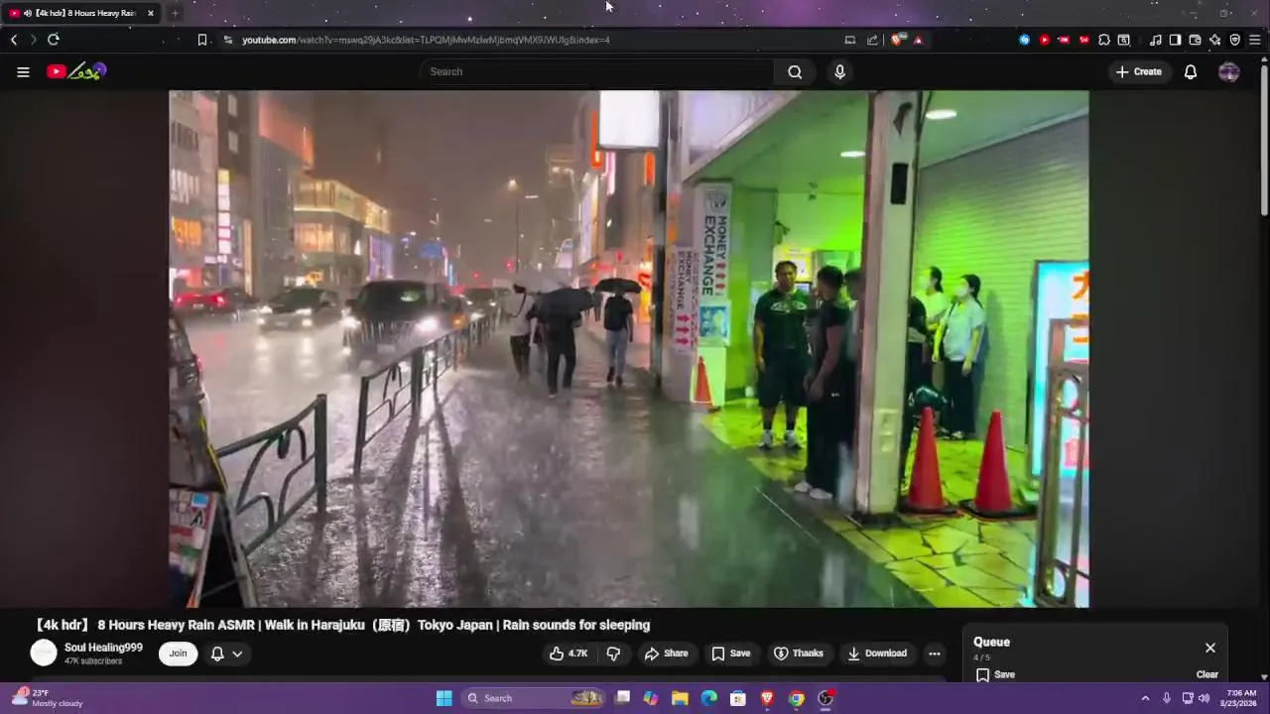Download the video
Screen dimensions: 1270x714
point(877,654)
